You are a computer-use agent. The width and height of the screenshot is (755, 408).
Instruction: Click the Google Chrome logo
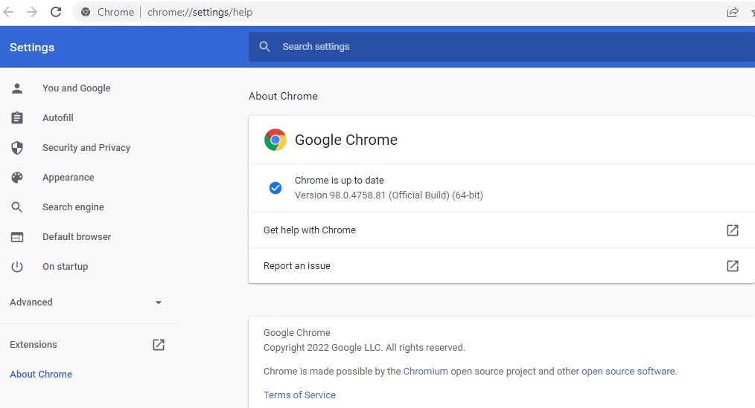[x=275, y=140]
